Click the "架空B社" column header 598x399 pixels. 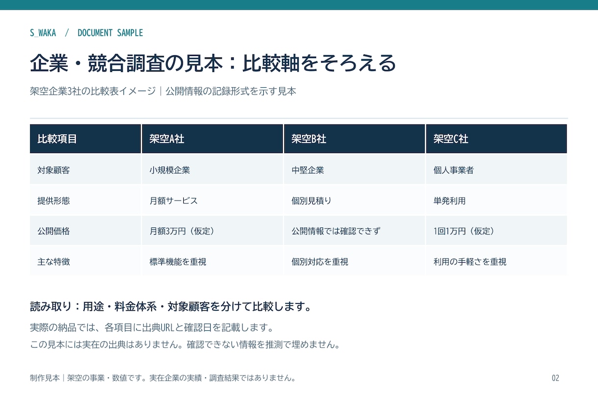coord(354,139)
